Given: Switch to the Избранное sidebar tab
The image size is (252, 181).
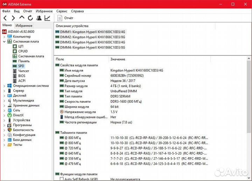Looking at the screenshot, I should [24, 26].
